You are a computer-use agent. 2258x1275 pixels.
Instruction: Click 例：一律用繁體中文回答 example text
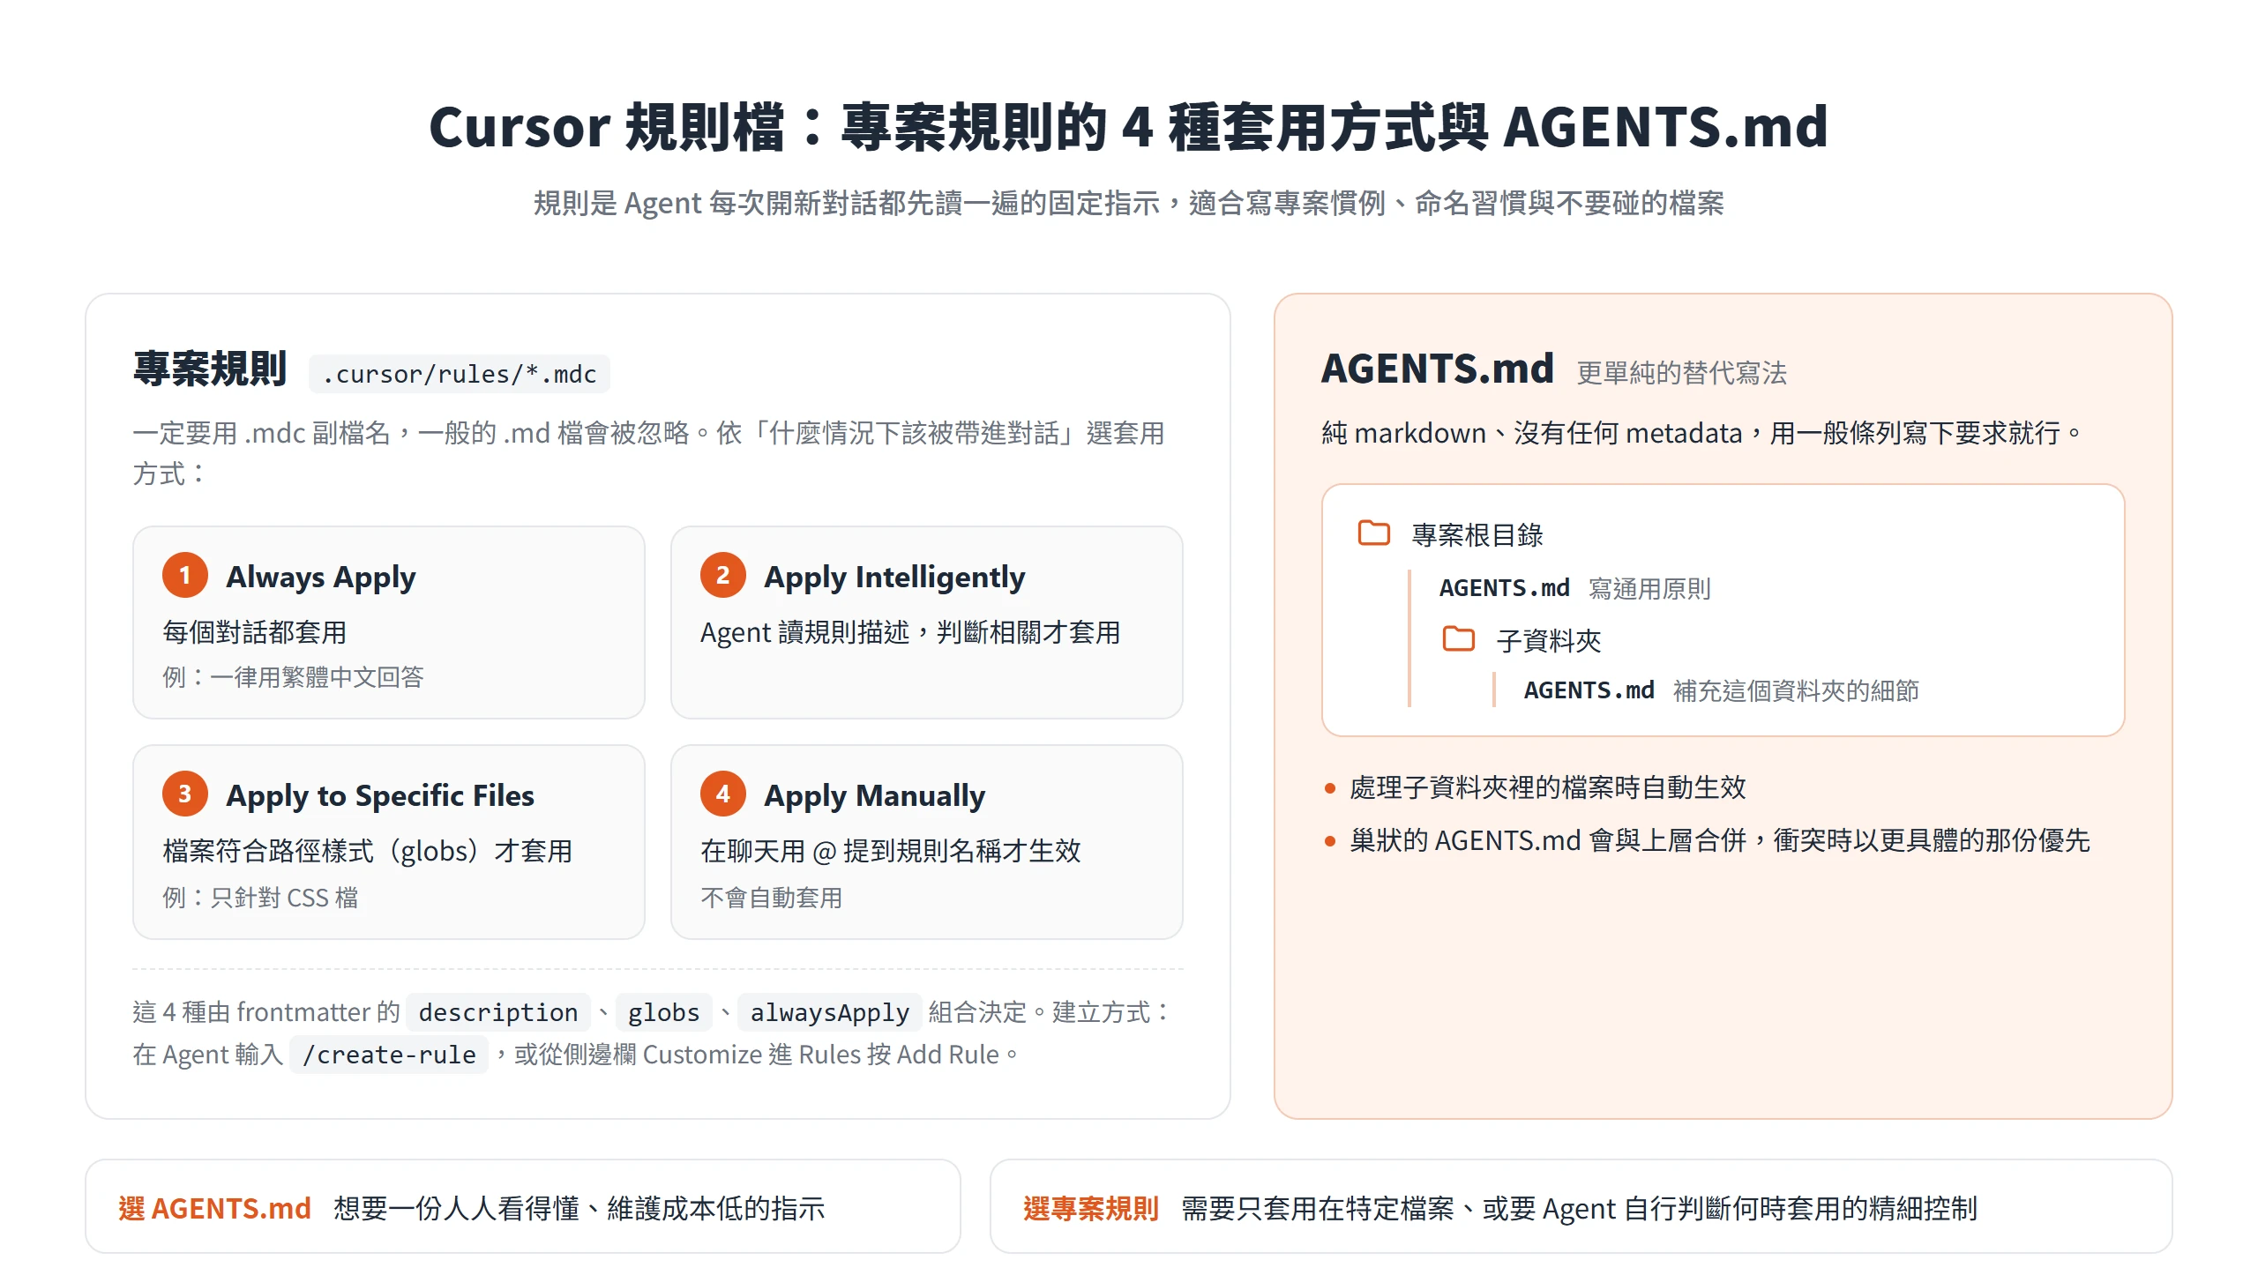pyautogui.click(x=293, y=677)
